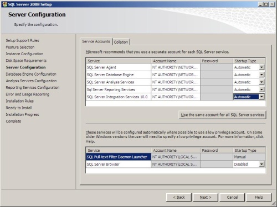This screenshot has width=277, height=207.
Task: Click the SQL Server setup title bar icon
Action: coord(4,4)
